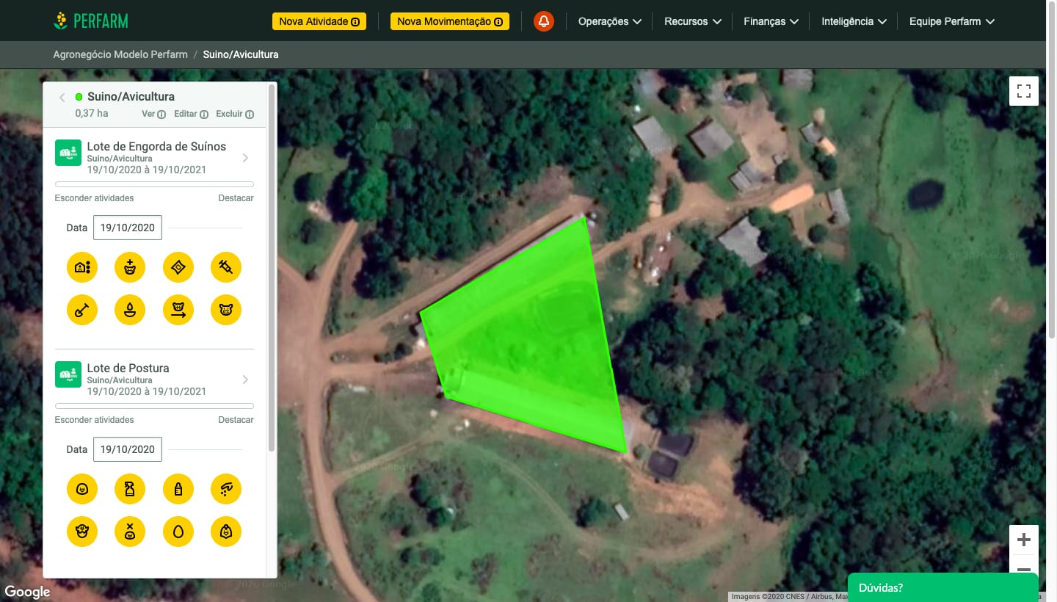
Task: Open the Inteligência menu
Action: [x=854, y=21]
